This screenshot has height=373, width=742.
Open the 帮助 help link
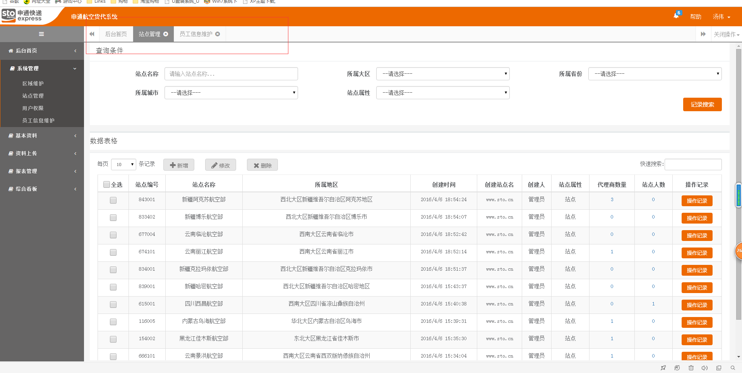click(x=696, y=17)
